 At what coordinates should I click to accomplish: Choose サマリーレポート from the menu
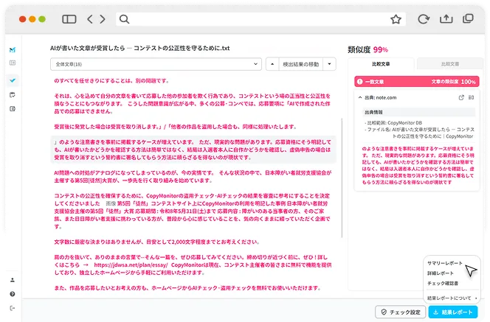point(445,263)
